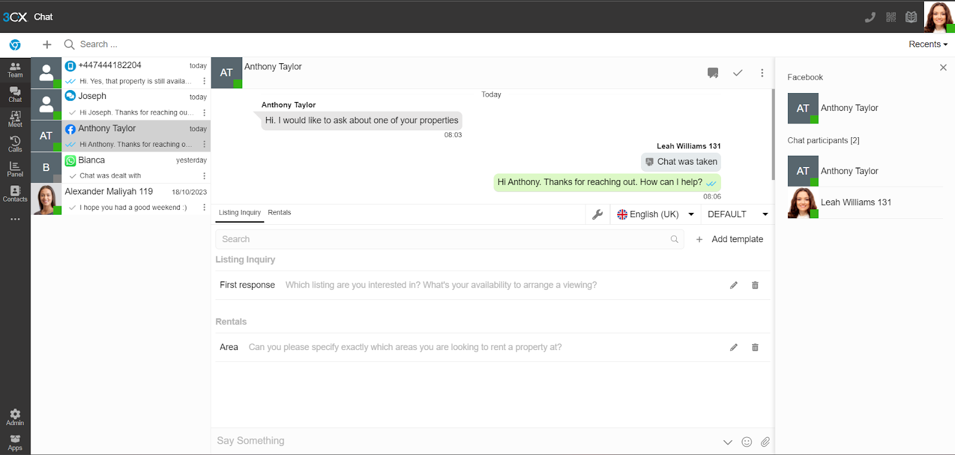Open Calls history in sidebar
The image size is (955, 455).
click(x=15, y=144)
